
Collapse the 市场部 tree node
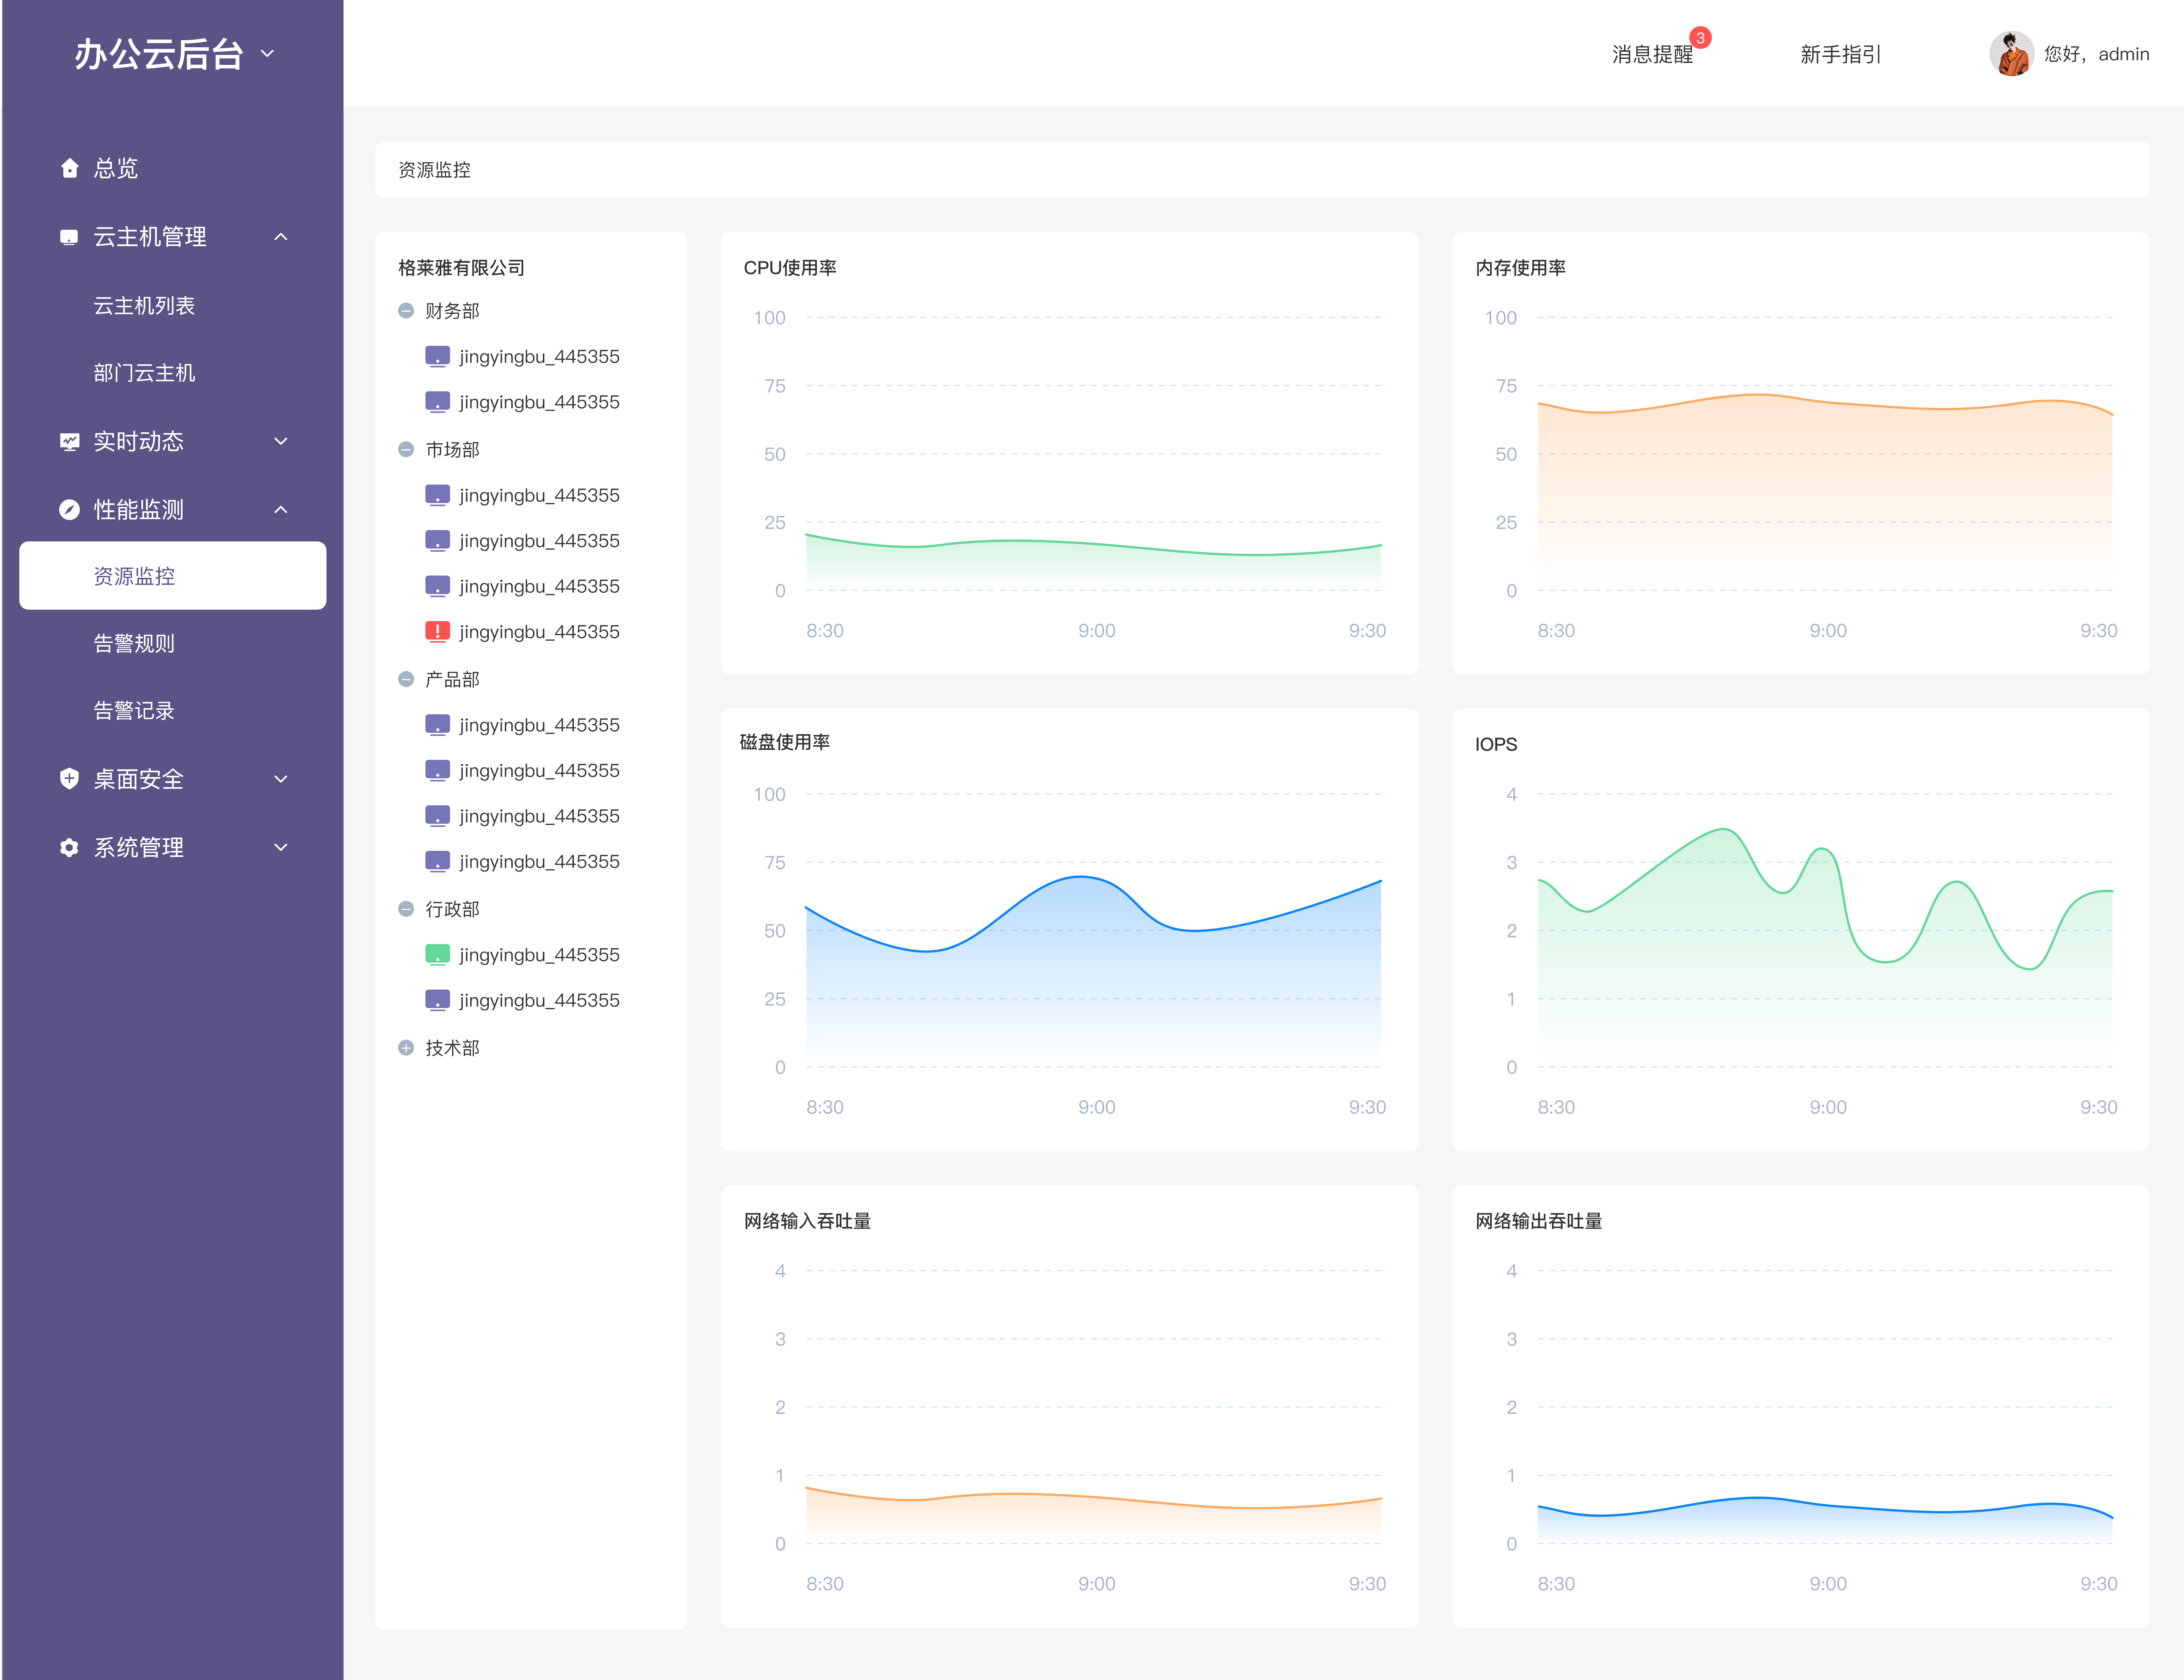(x=406, y=450)
